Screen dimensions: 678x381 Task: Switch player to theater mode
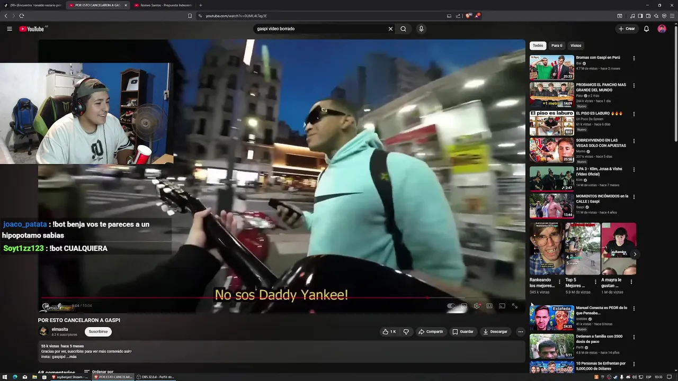489,306
